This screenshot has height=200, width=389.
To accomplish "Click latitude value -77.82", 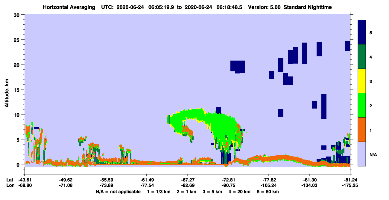I will click(269, 180).
